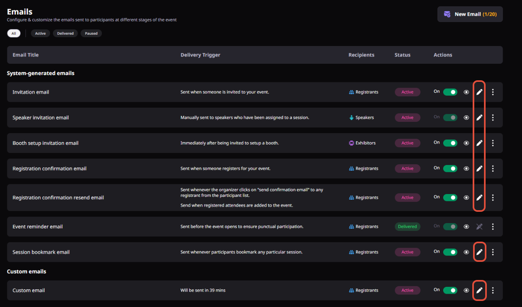Image resolution: width=522 pixels, height=307 pixels.
Task: Edit the Speaker invitation email
Action: point(479,117)
